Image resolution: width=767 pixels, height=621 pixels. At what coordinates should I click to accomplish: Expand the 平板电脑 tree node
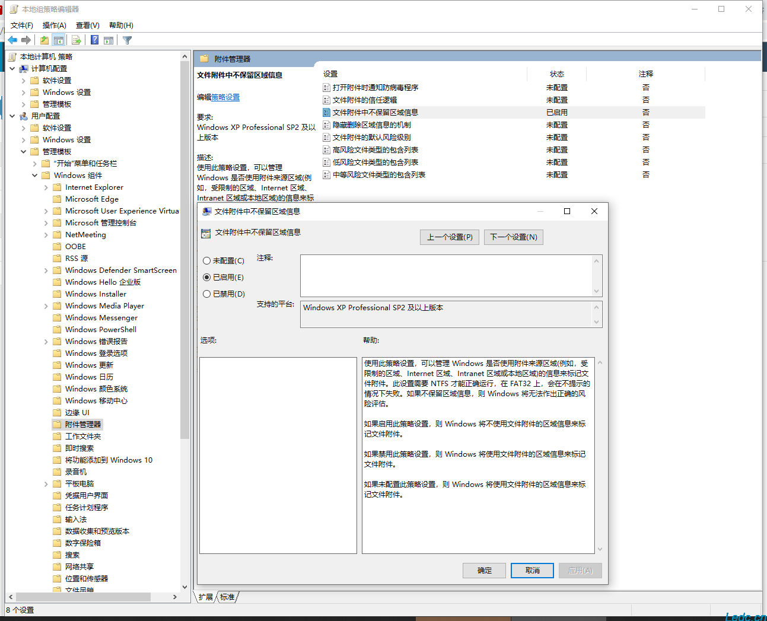46,484
